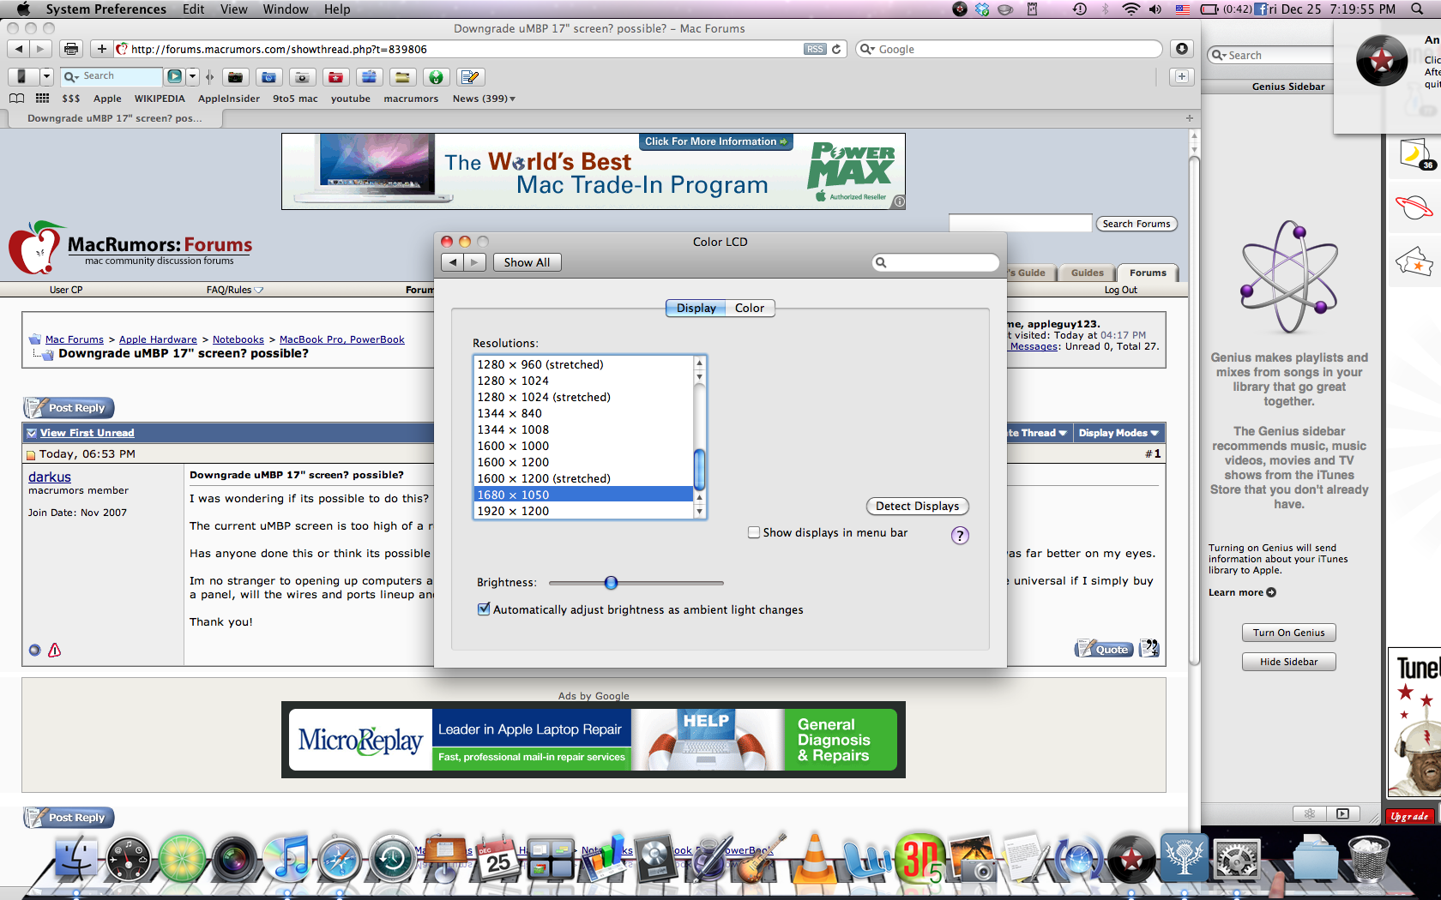The image size is (1441, 900).
Task: Launch VLC cone in the Dock
Action: tap(813, 857)
